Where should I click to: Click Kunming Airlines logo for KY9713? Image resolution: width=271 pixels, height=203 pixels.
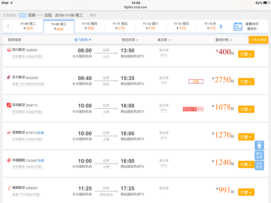[x=9, y=133]
